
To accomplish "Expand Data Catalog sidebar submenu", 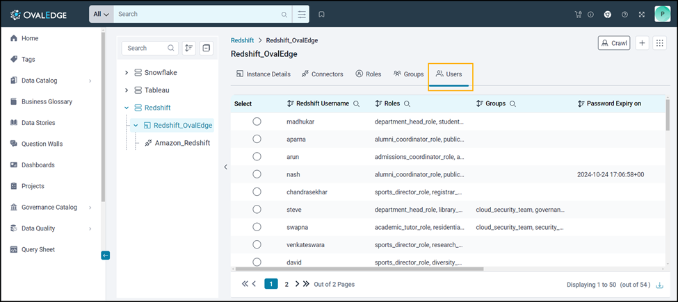I will [90, 81].
